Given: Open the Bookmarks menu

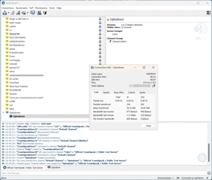Looking at the screenshot, I should click(22, 8).
